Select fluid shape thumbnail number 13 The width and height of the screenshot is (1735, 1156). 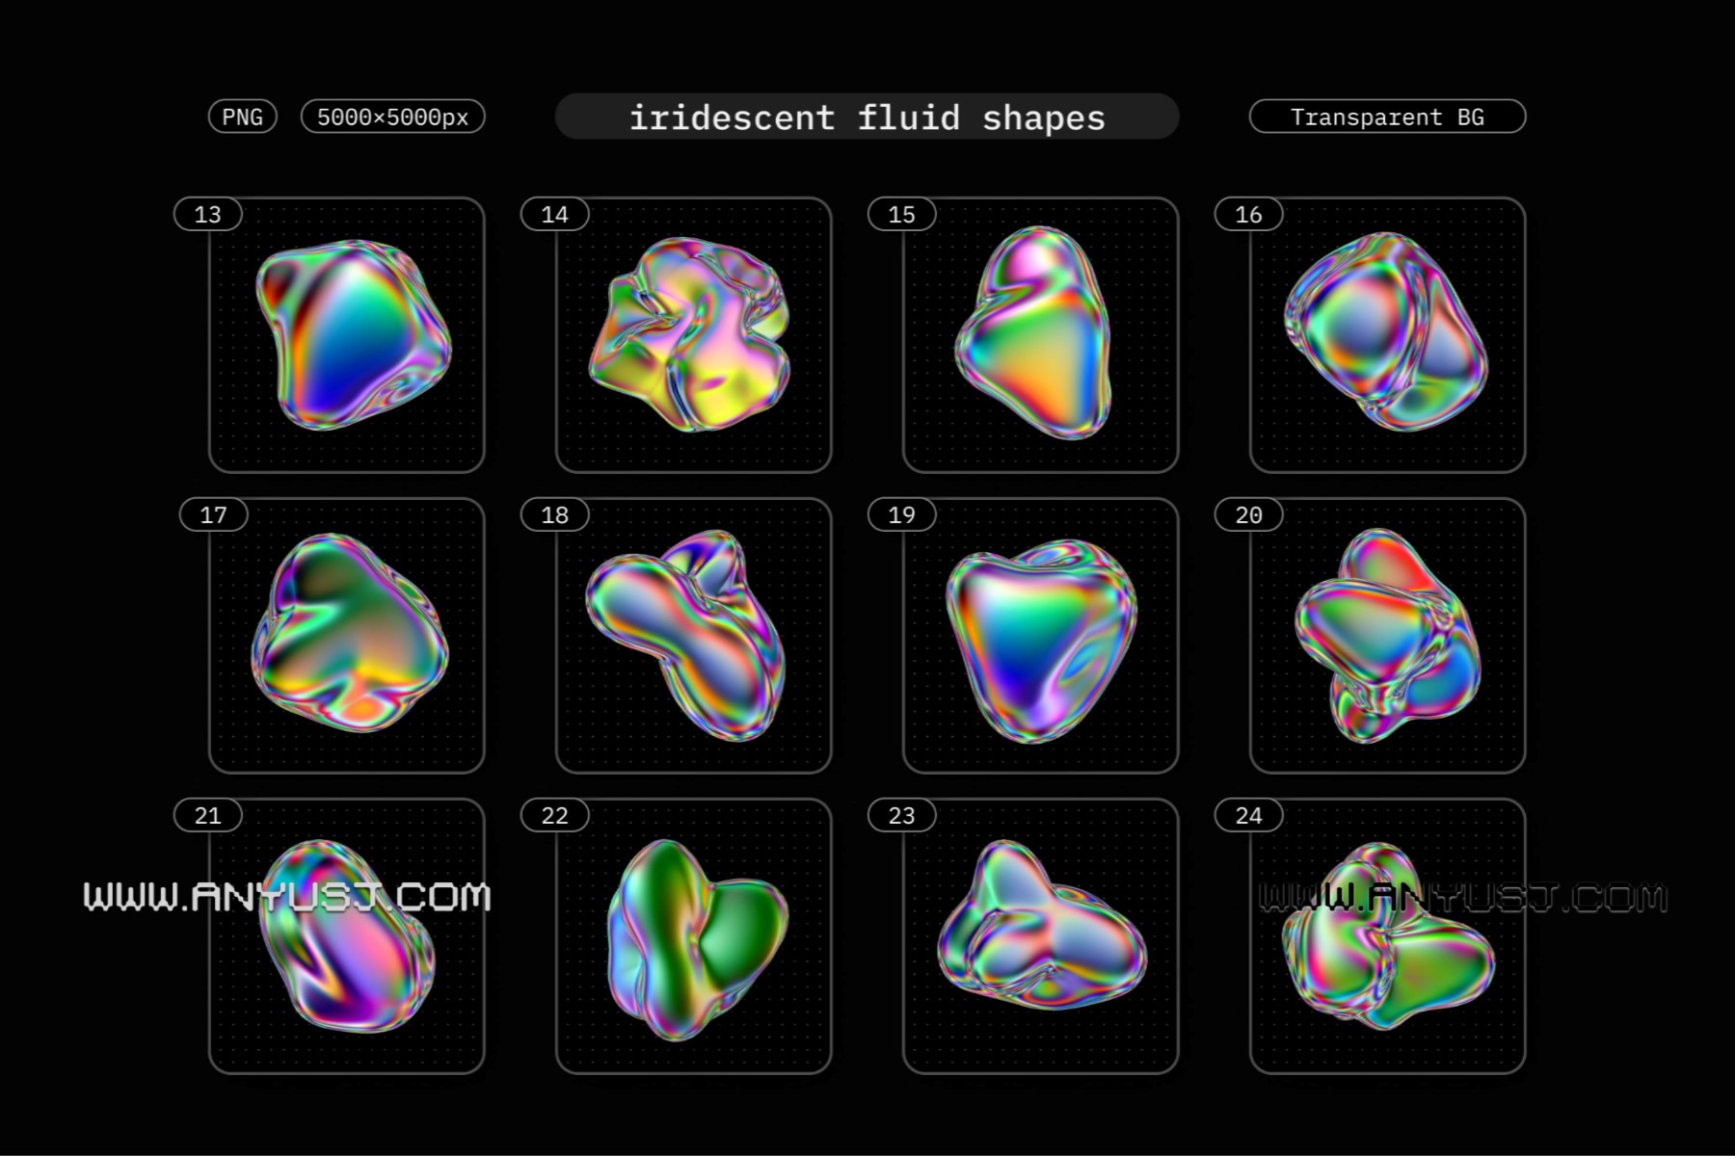coord(347,335)
